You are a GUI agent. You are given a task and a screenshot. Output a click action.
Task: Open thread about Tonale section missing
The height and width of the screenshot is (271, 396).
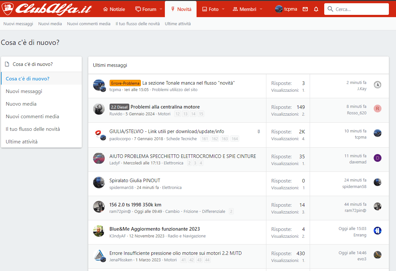(x=188, y=83)
